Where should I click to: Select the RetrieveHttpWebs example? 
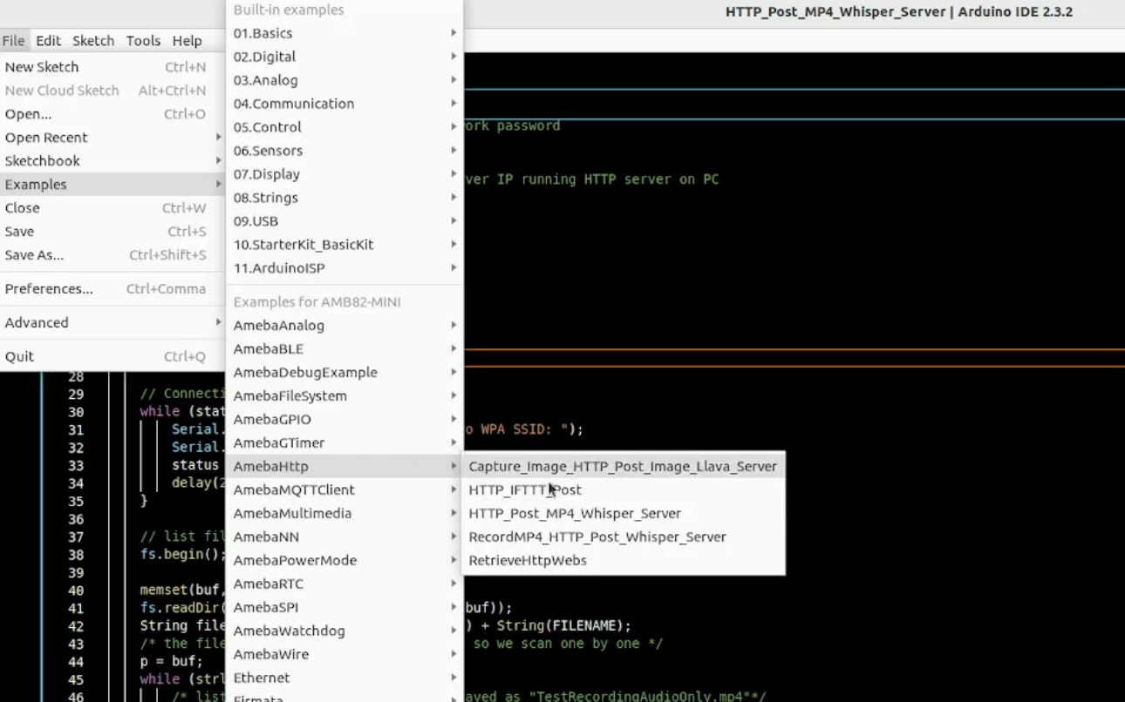click(527, 560)
